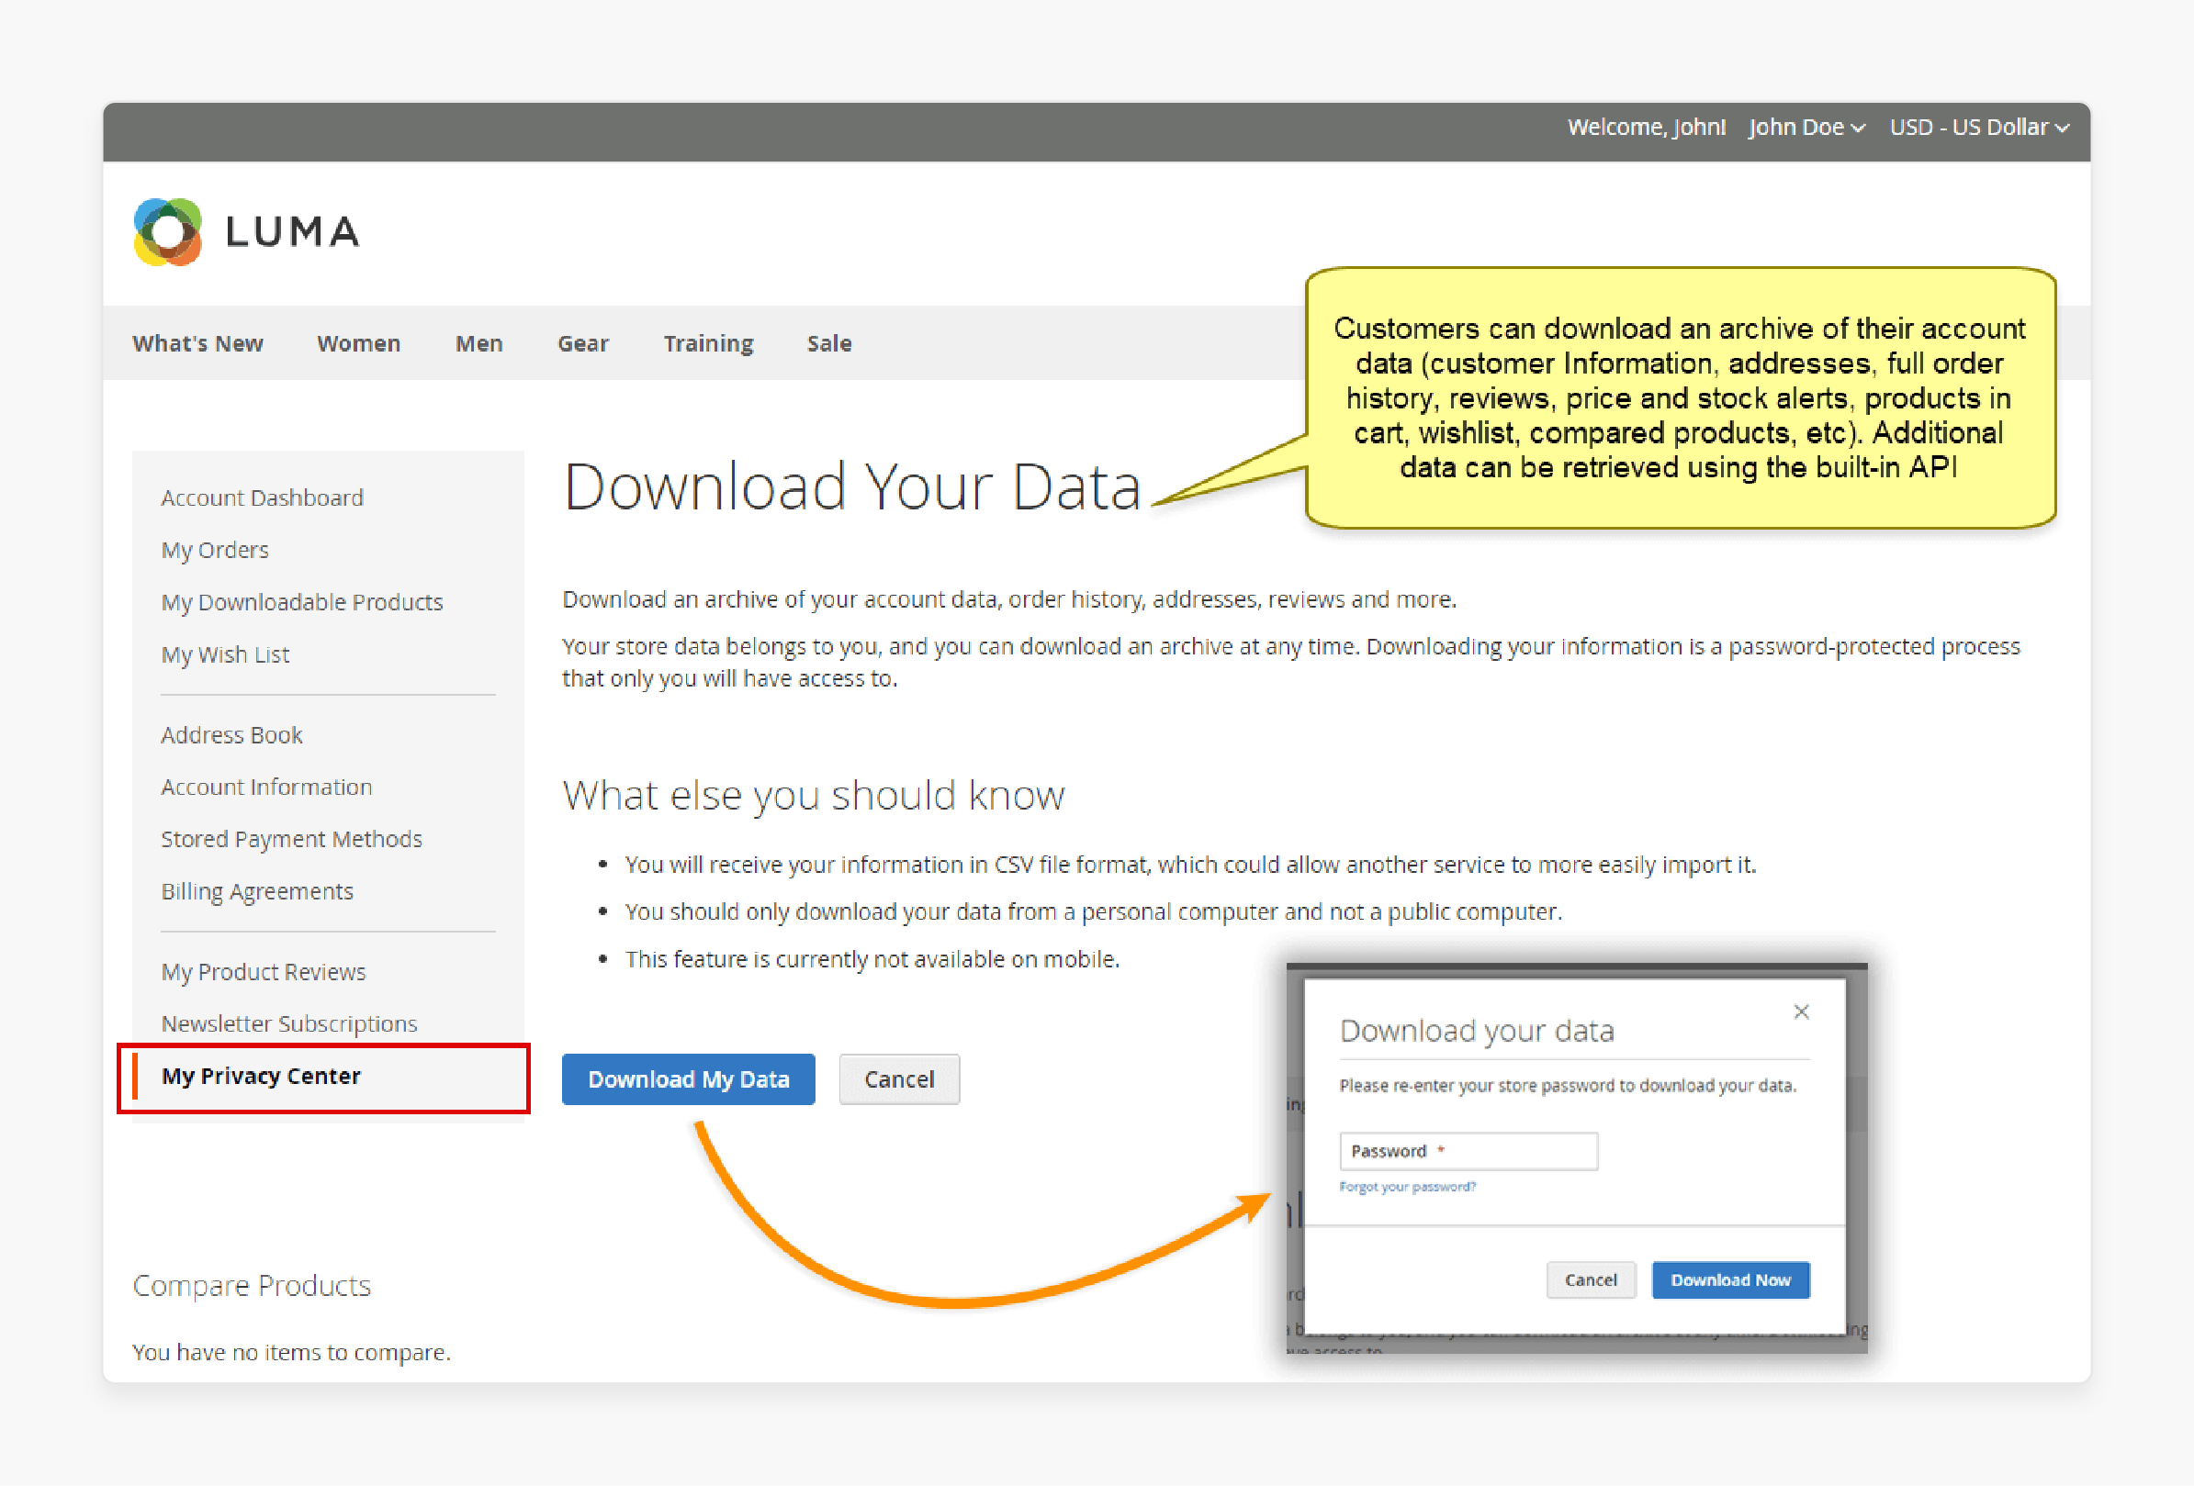Expand the John Doe account dropdown
The image size is (2194, 1486).
click(x=1806, y=128)
